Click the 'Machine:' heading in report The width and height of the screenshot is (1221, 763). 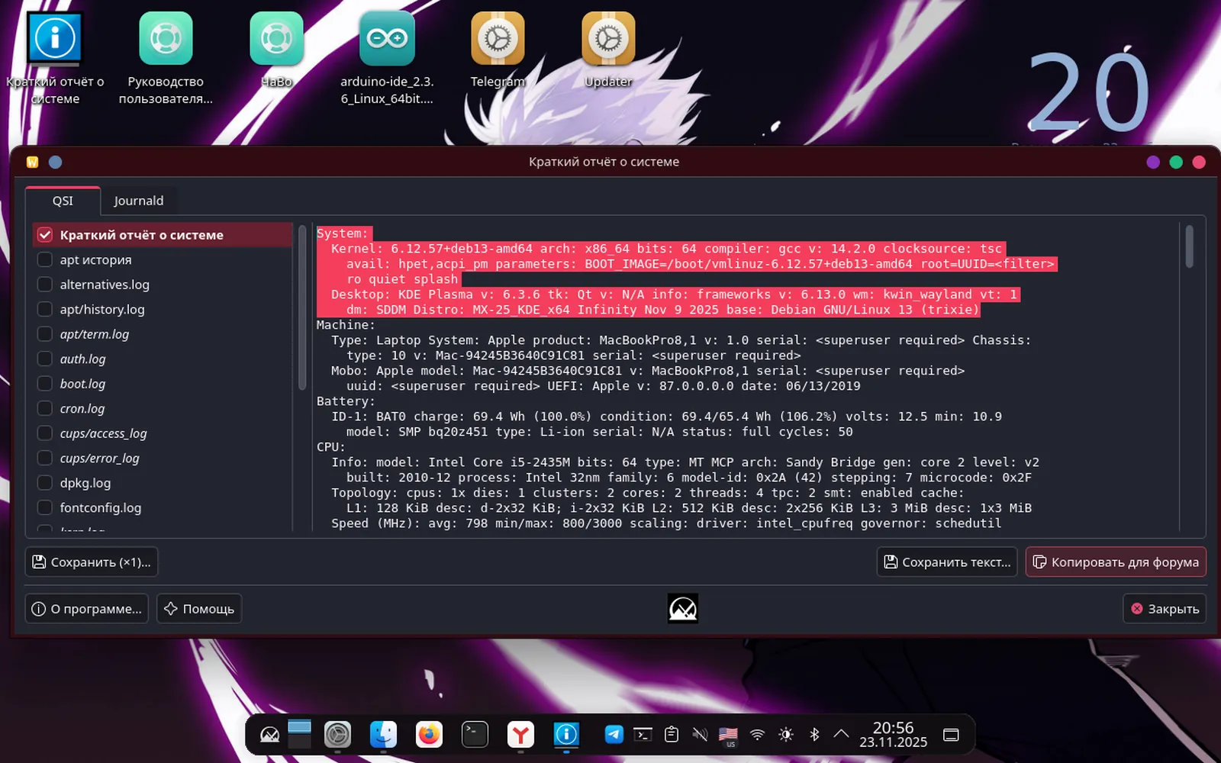click(x=346, y=325)
